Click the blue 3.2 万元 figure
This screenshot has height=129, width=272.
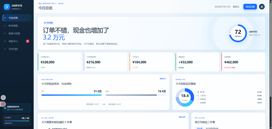[54, 37]
